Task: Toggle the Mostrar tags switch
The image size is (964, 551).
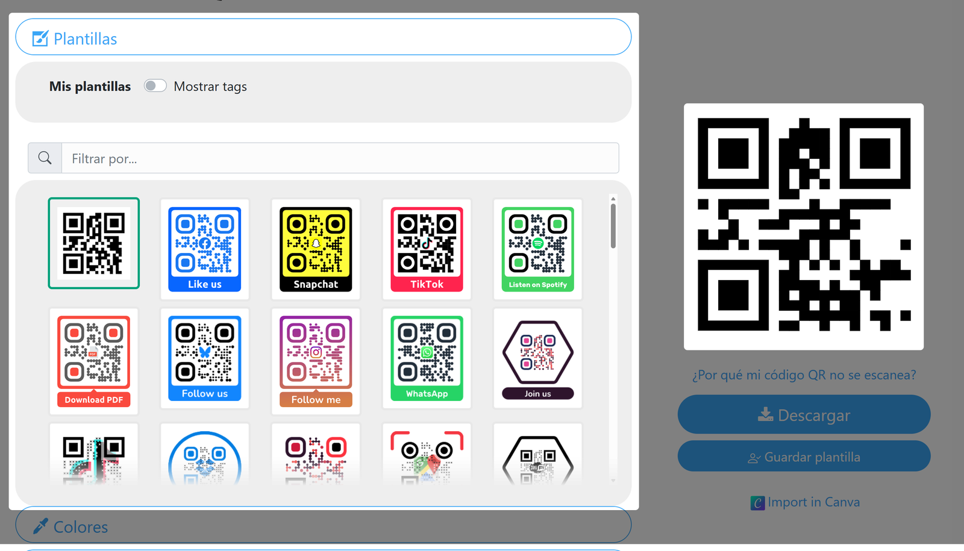Action: 155,86
